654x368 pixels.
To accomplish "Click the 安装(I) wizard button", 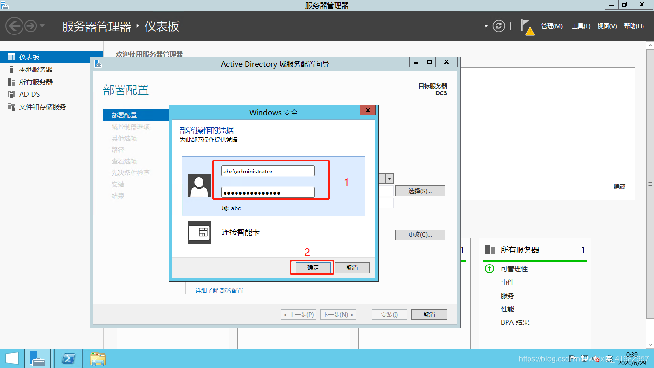I will [389, 315].
